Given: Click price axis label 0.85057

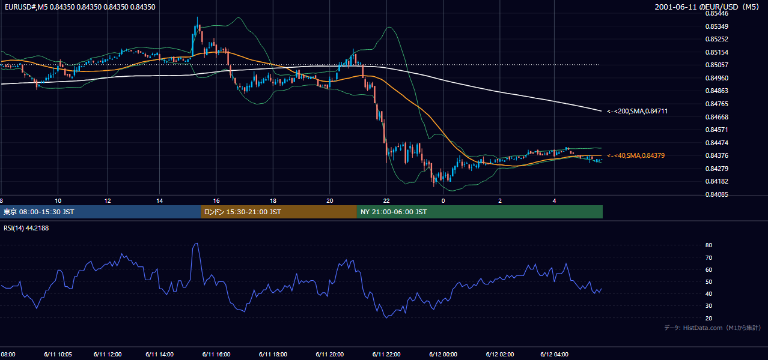Looking at the screenshot, I should (x=717, y=65).
